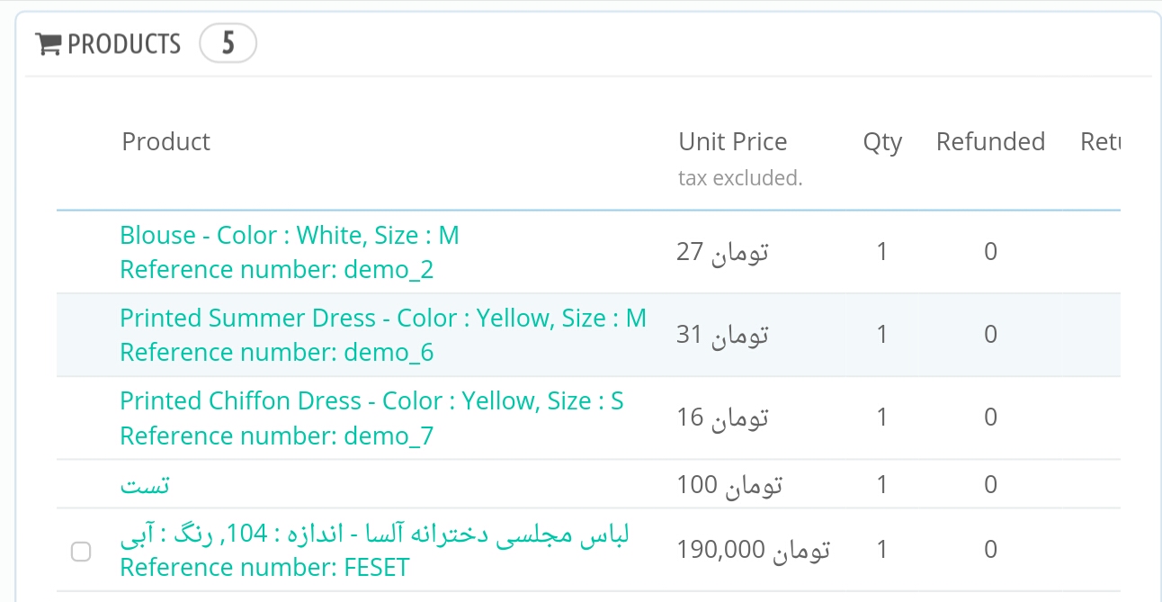Image resolution: width=1162 pixels, height=602 pixels.
Task: Click reference number demo_7
Action: pyautogui.click(x=276, y=436)
